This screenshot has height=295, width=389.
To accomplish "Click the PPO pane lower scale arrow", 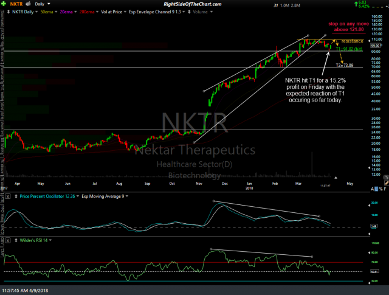I will coord(369,234).
